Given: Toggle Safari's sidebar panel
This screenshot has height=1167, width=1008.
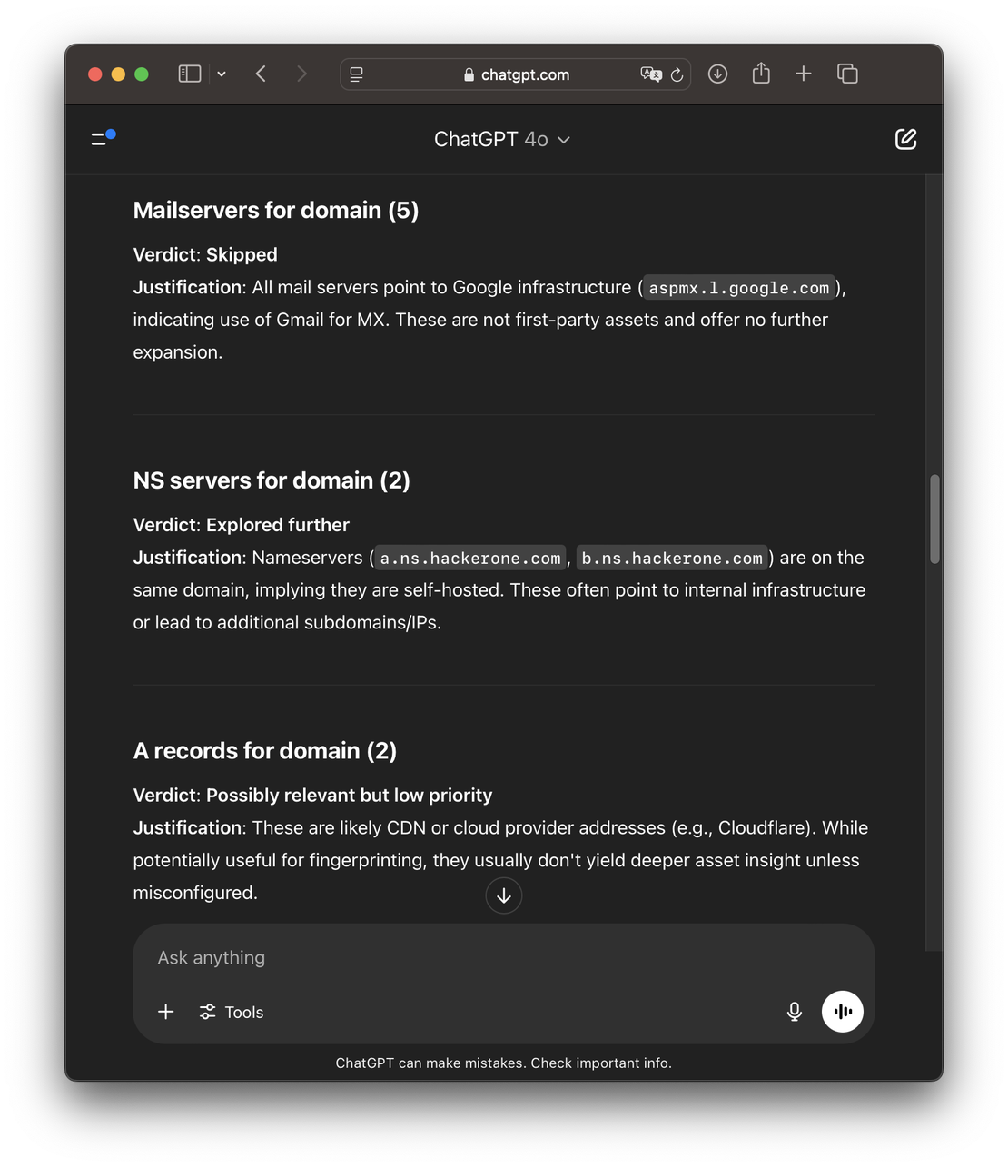Looking at the screenshot, I should pyautogui.click(x=189, y=74).
